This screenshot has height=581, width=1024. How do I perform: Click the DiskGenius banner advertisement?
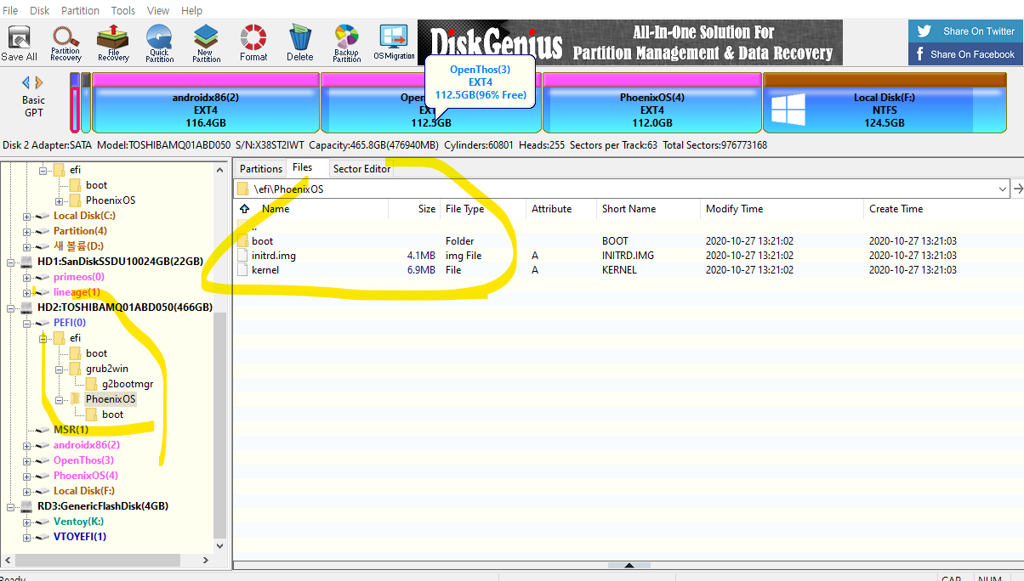coord(630,42)
